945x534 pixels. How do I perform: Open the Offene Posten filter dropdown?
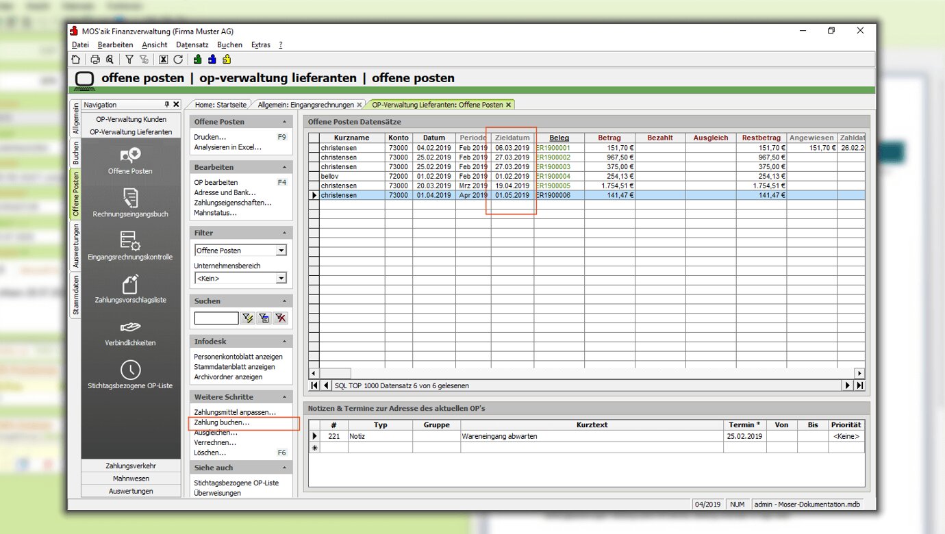point(281,251)
